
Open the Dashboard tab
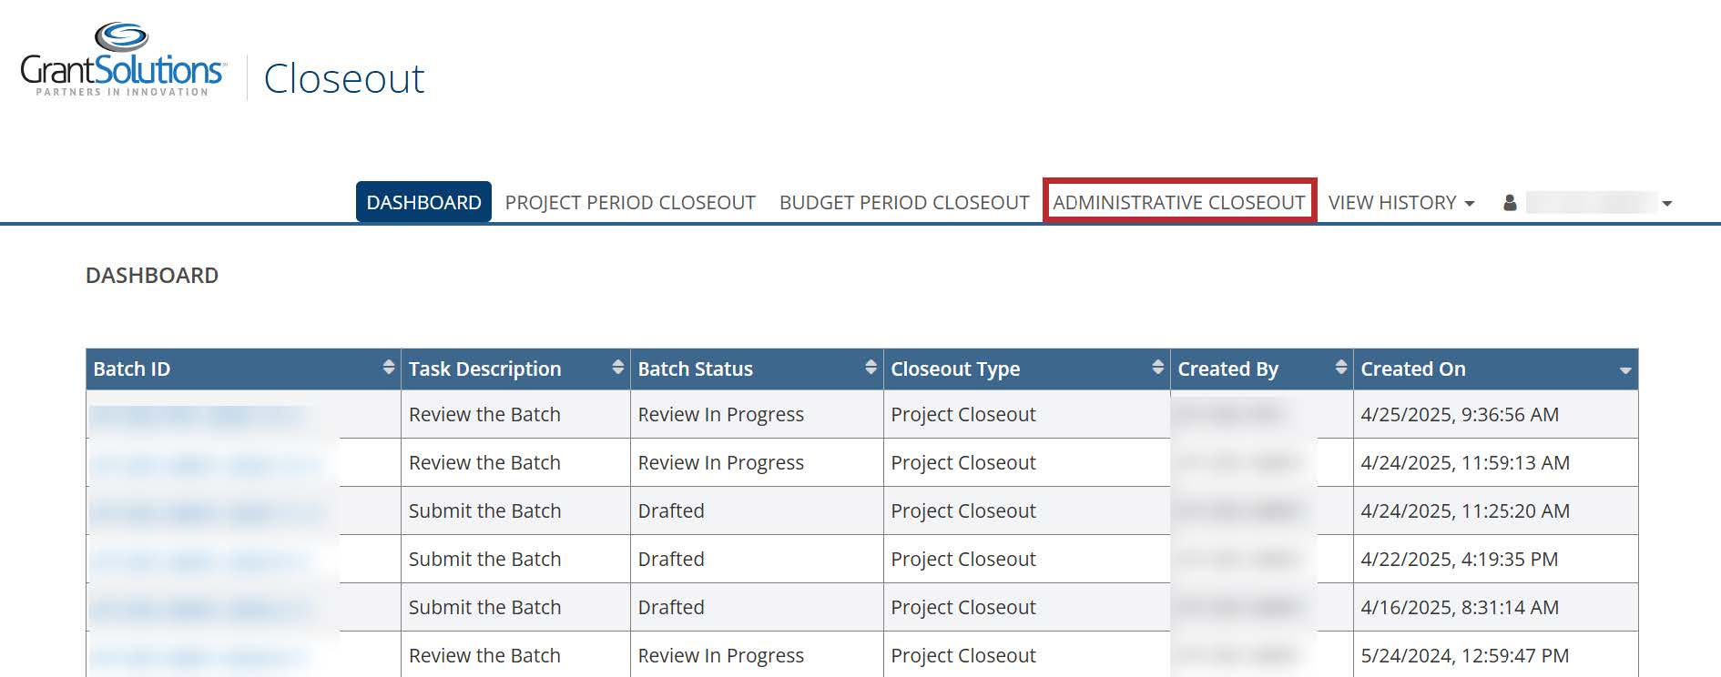pyautogui.click(x=423, y=203)
